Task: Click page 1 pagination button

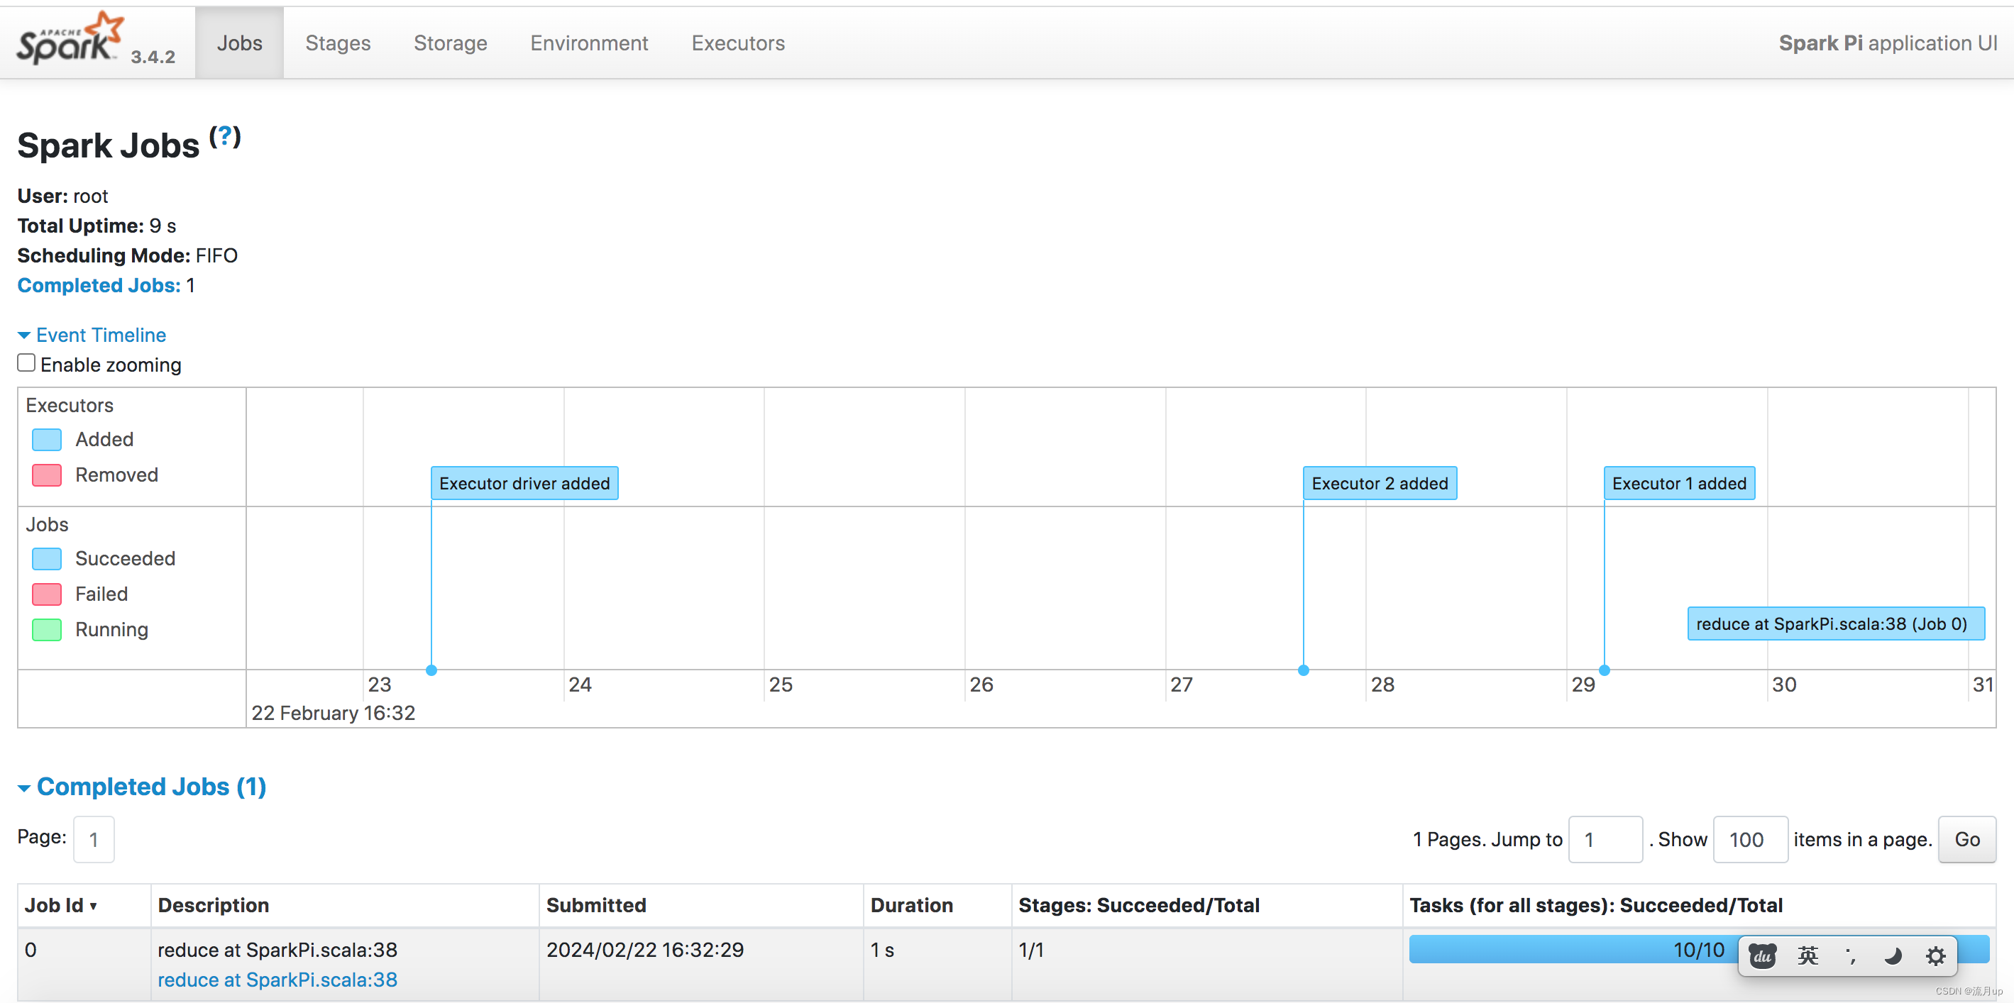Action: click(94, 840)
